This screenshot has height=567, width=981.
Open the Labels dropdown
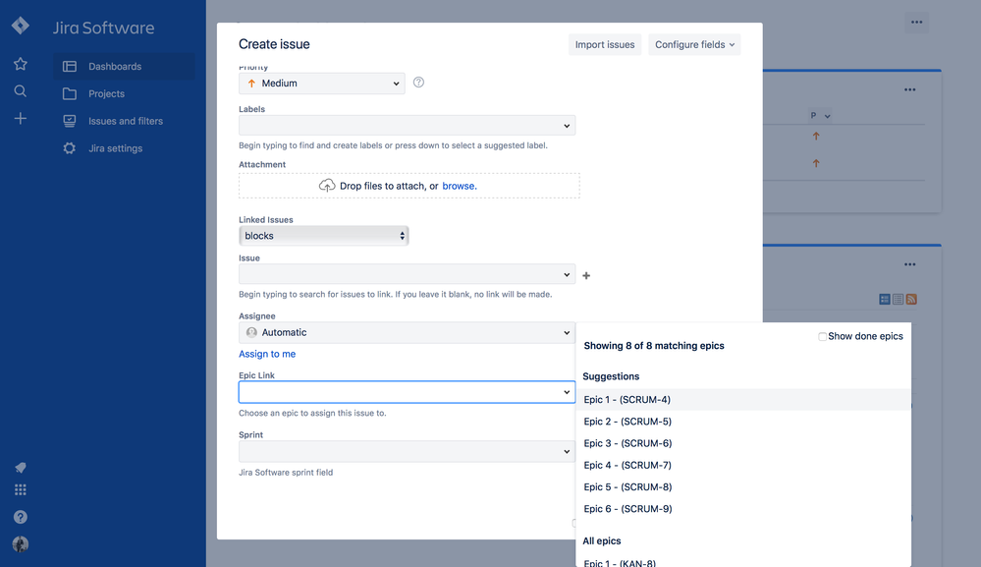(x=407, y=125)
